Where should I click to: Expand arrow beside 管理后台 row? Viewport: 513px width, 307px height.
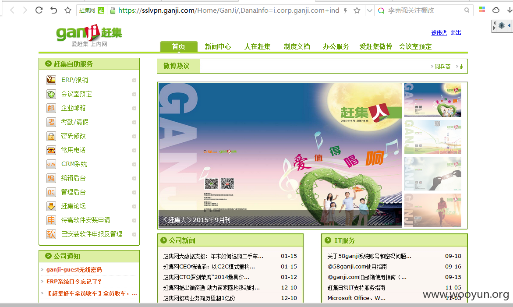click(134, 193)
